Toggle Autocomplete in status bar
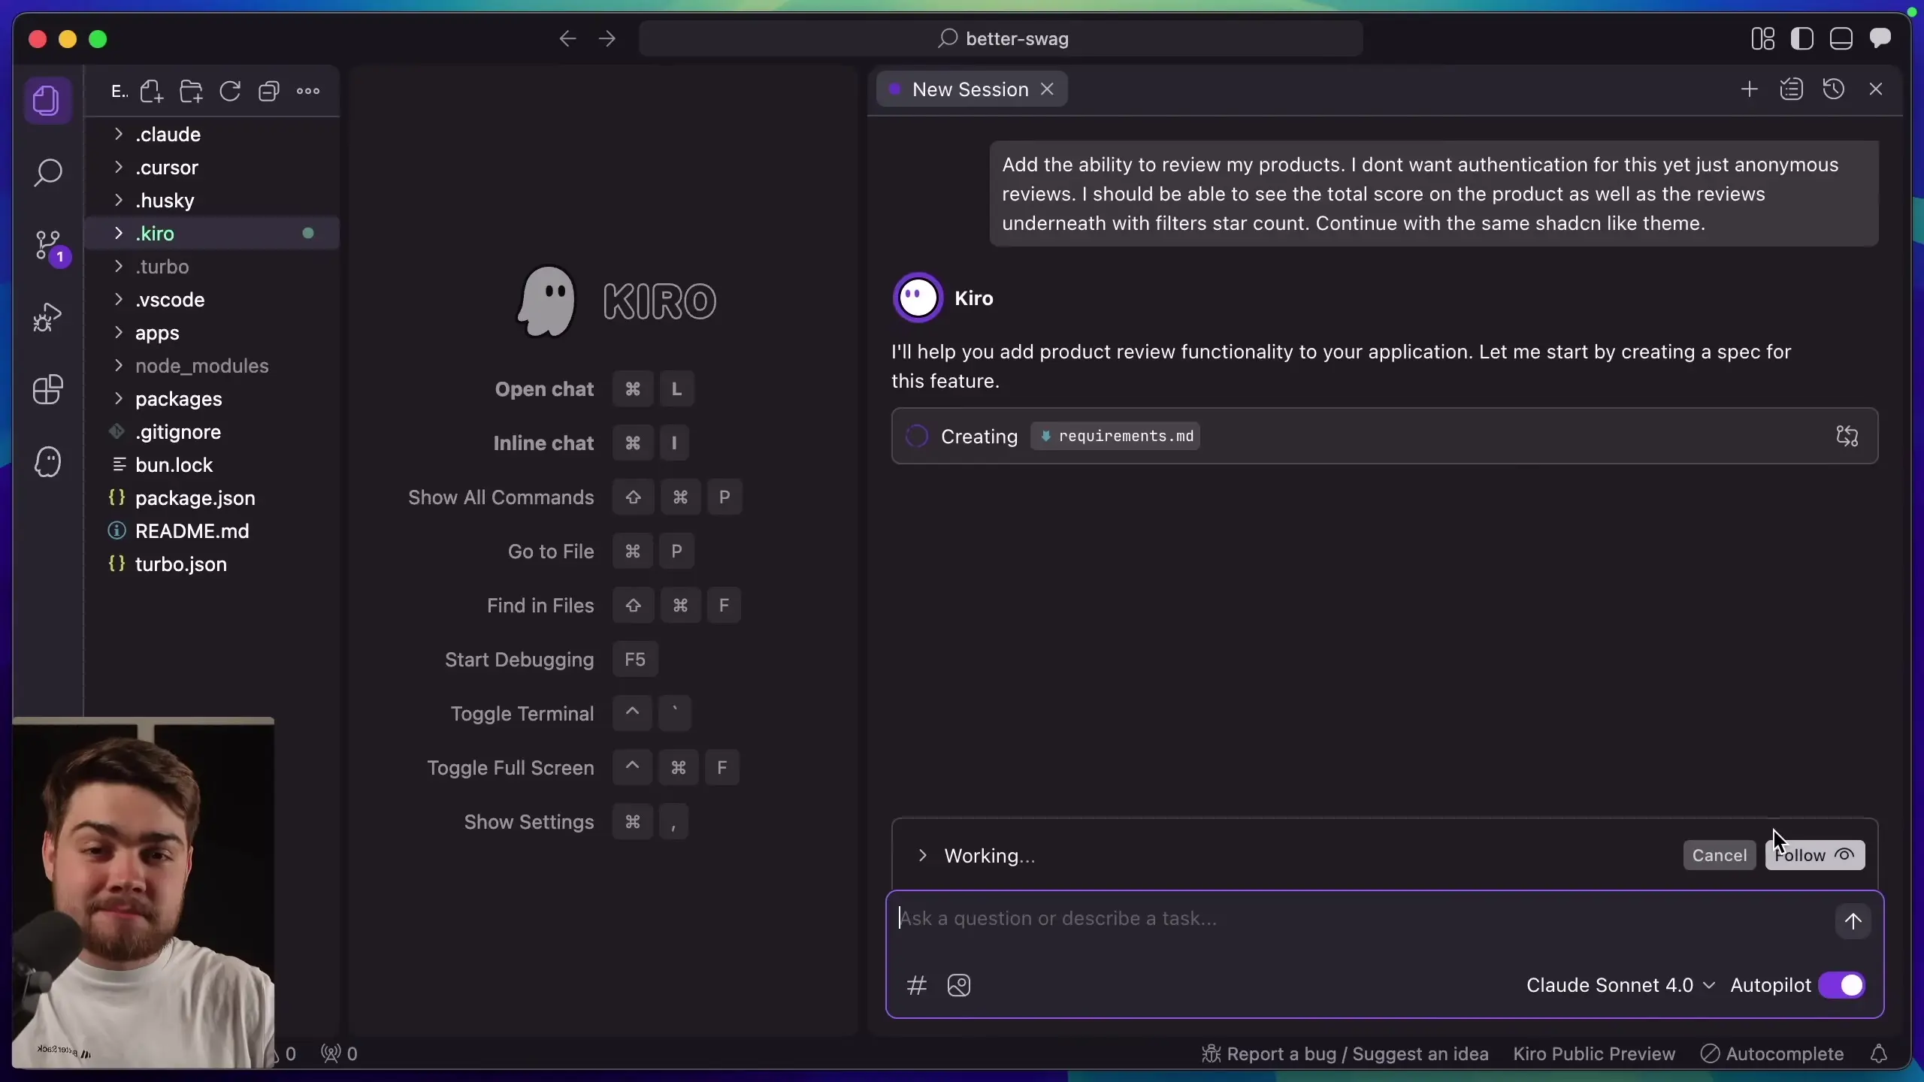Image resolution: width=1924 pixels, height=1082 pixels. point(1772,1054)
